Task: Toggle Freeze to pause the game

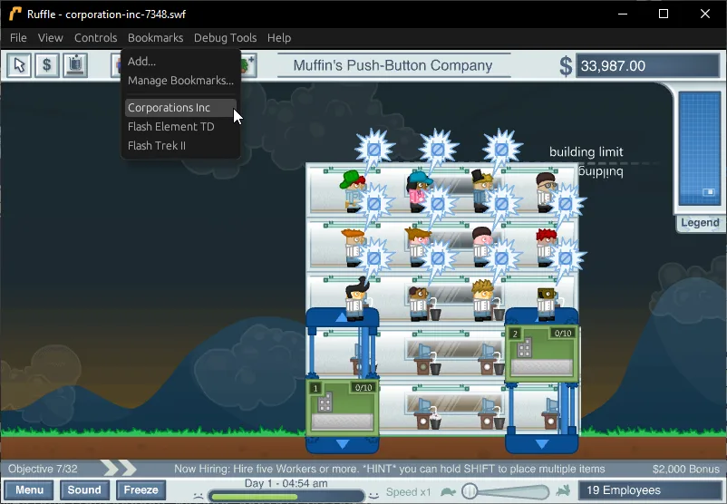Action: [x=141, y=490]
